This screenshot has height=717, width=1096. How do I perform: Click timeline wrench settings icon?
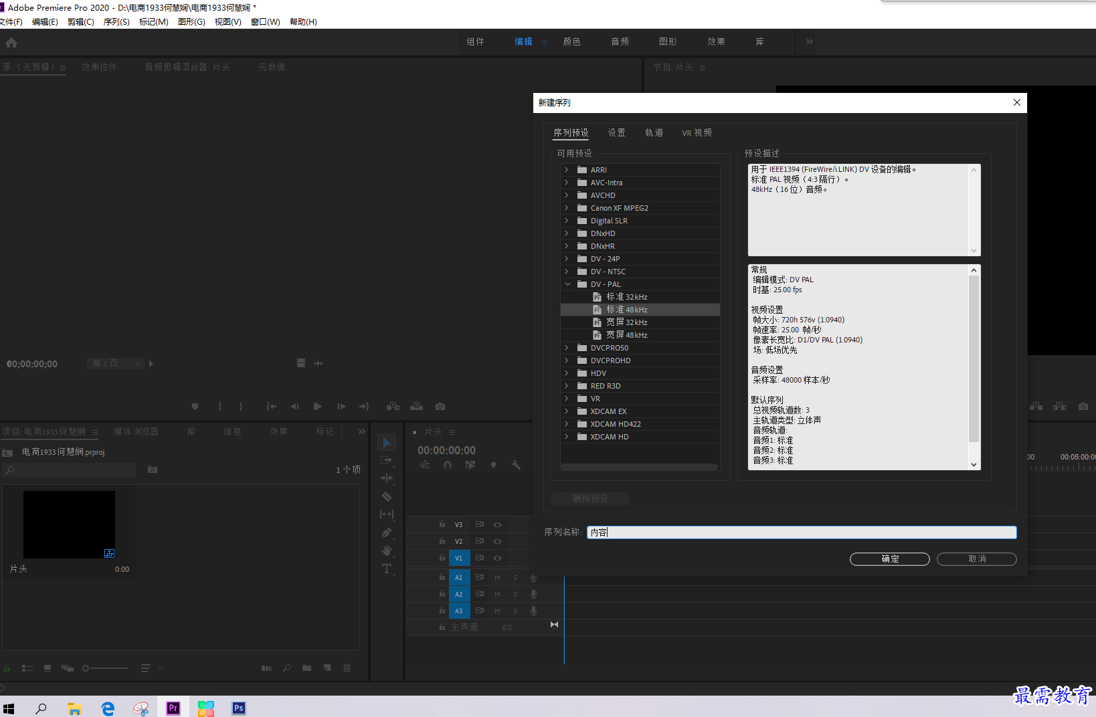point(516,465)
